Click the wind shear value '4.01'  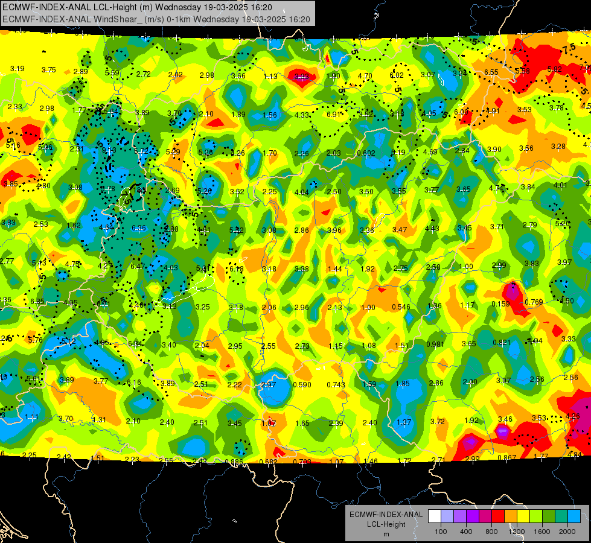pyautogui.click(x=560, y=185)
